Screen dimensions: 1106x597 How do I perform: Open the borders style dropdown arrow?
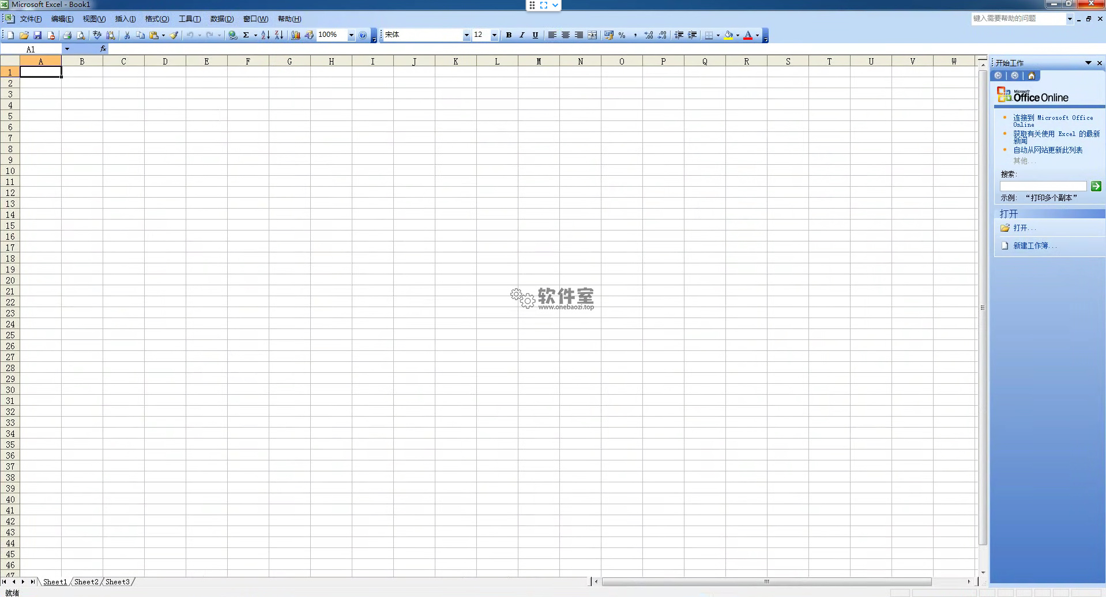click(x=718, y=35)
